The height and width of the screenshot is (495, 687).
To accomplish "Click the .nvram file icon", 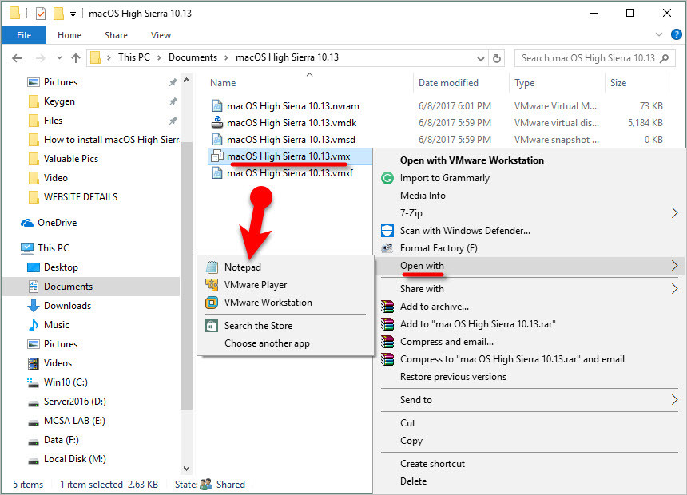I will point(216,105).
